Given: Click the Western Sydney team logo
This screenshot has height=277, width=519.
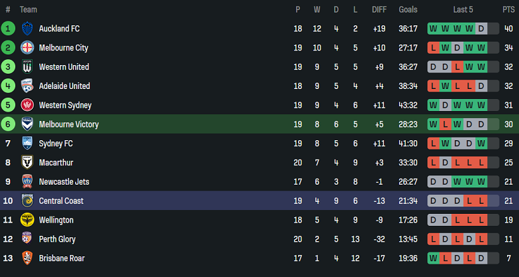Looking at the screenshot, I should [27, 105].
